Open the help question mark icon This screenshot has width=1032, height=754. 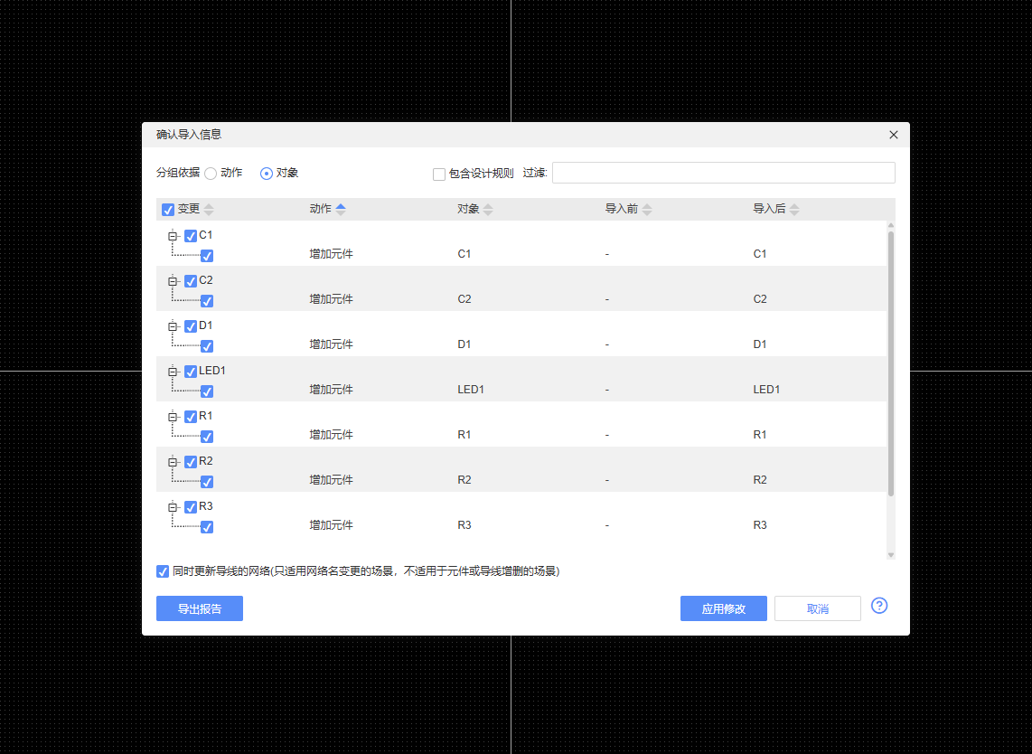[x=878, y=606]
